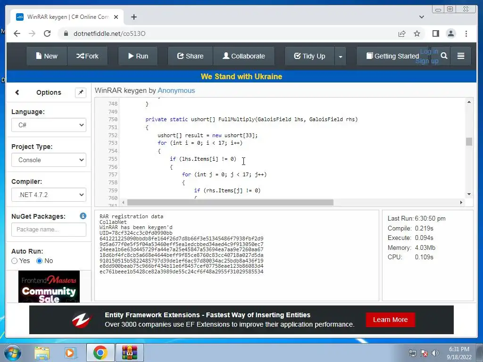Open the Share dialog

point(191,56)
